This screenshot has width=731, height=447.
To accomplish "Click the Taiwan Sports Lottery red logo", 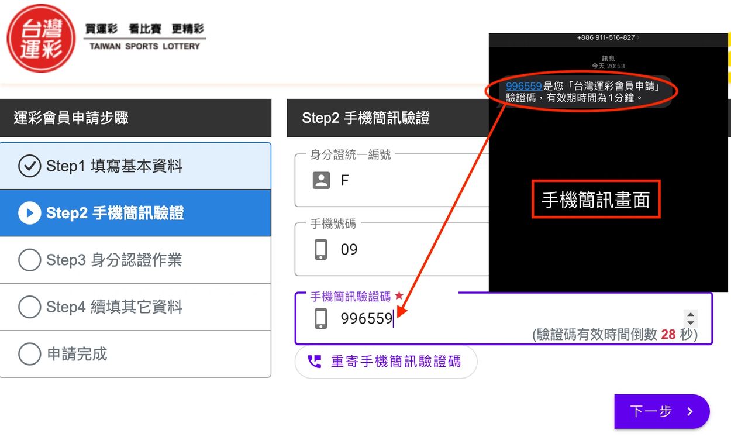I will click(41, 39).
